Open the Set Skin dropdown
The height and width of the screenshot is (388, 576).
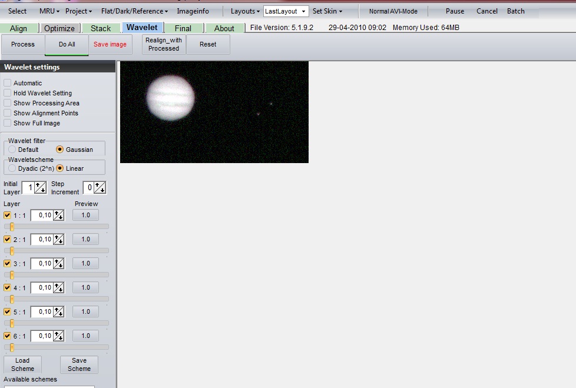[x=327, y=11]
